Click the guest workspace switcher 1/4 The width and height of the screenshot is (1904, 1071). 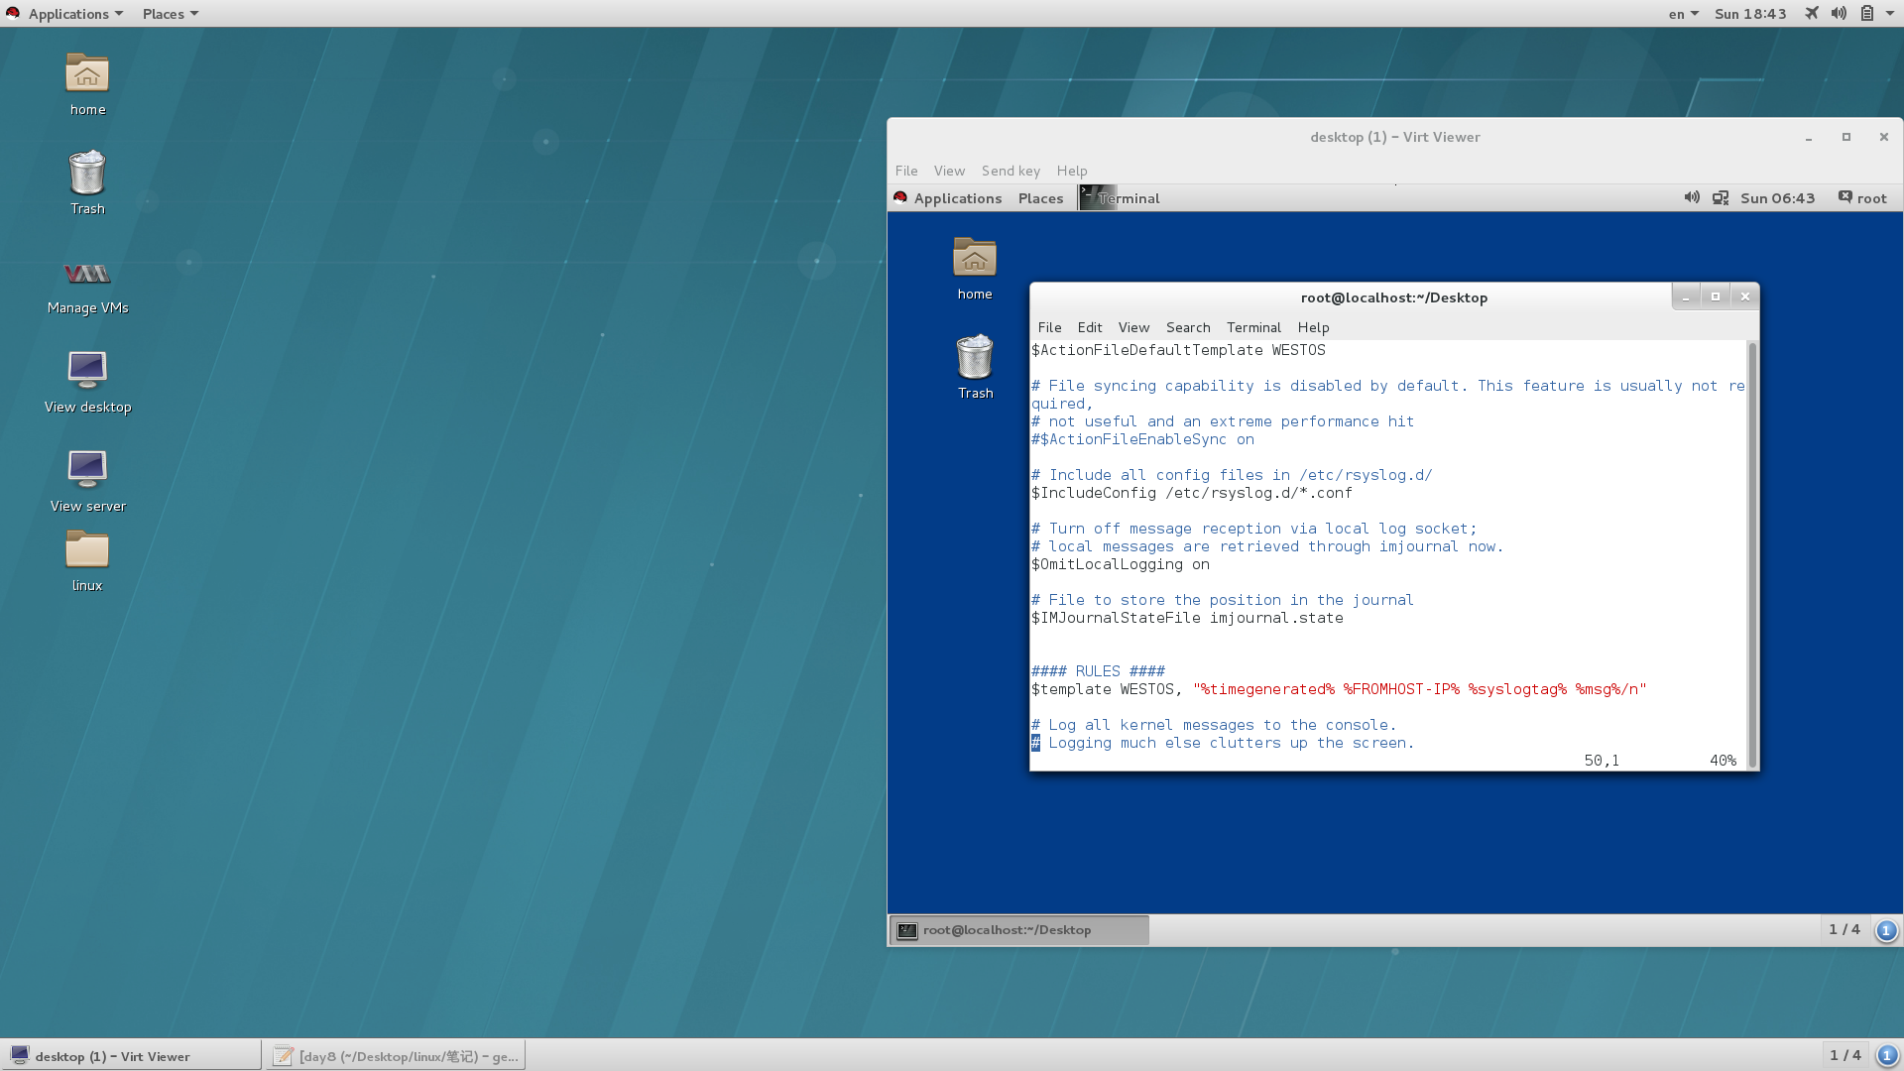tap(1844, 929)
